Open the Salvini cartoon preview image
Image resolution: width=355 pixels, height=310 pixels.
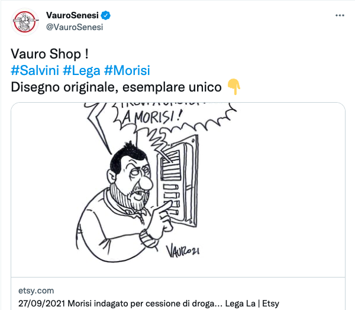[x=178, y=190]
